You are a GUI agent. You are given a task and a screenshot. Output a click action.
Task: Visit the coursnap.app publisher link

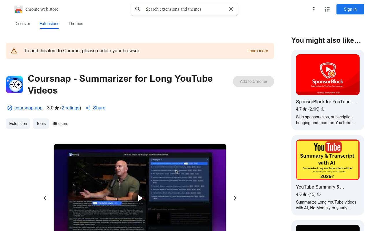[x=28, y=108]
